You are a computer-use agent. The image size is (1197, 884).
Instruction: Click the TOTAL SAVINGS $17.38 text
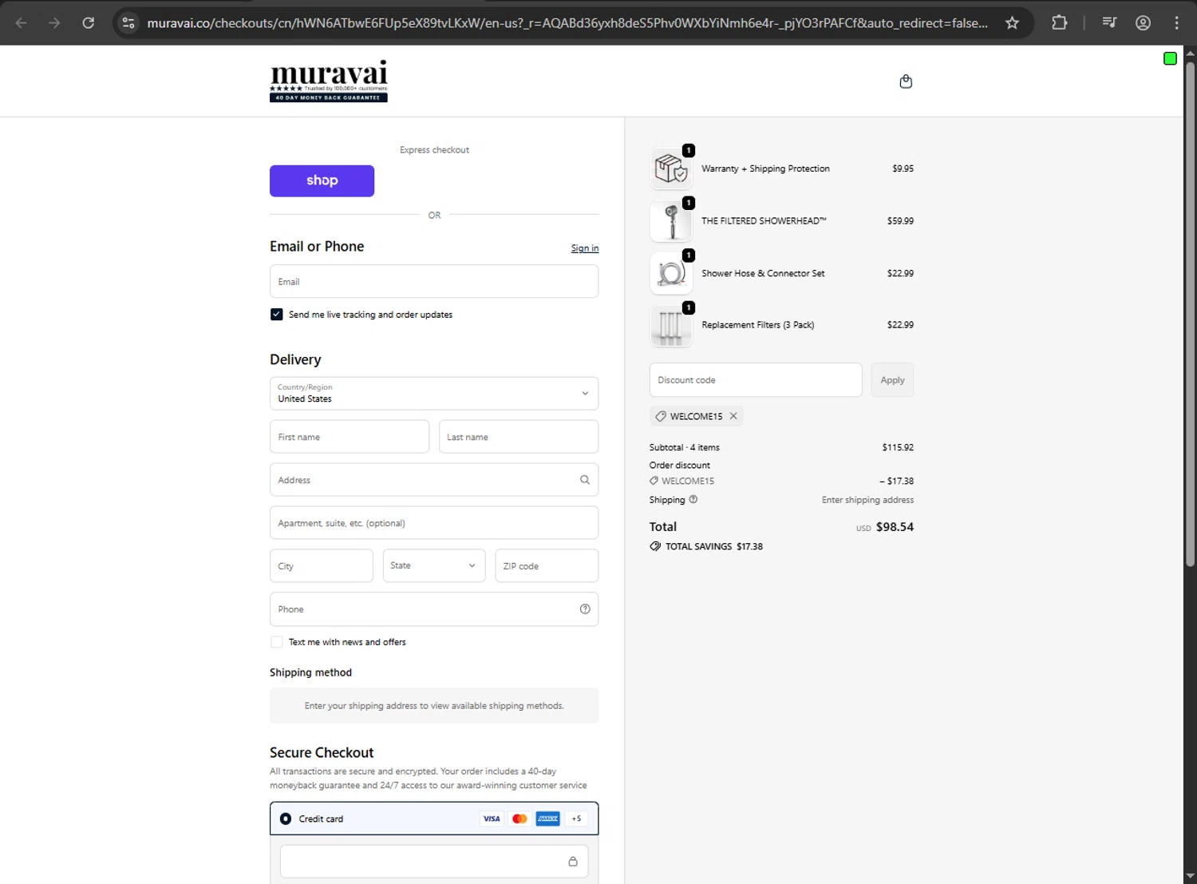[714, 546]
